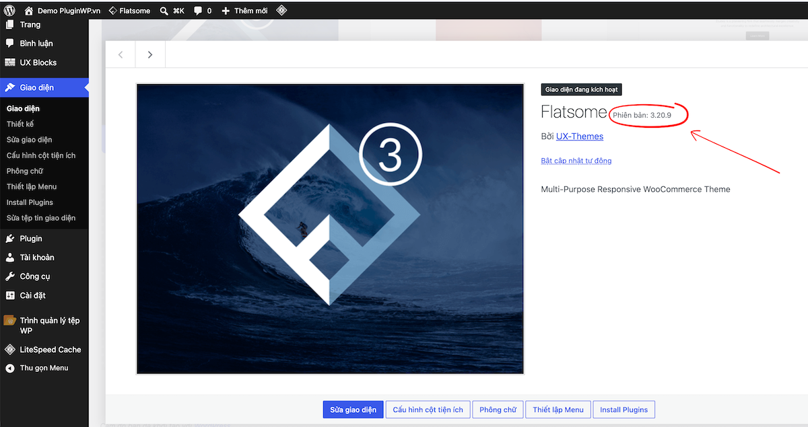Select the Giao diện submenu entry
The image size is (808, 427).
[x=23, y=108]
